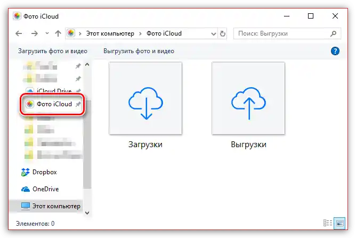Open address bar history dropdown
Viewport: 356px width, 238px height.
213,34
